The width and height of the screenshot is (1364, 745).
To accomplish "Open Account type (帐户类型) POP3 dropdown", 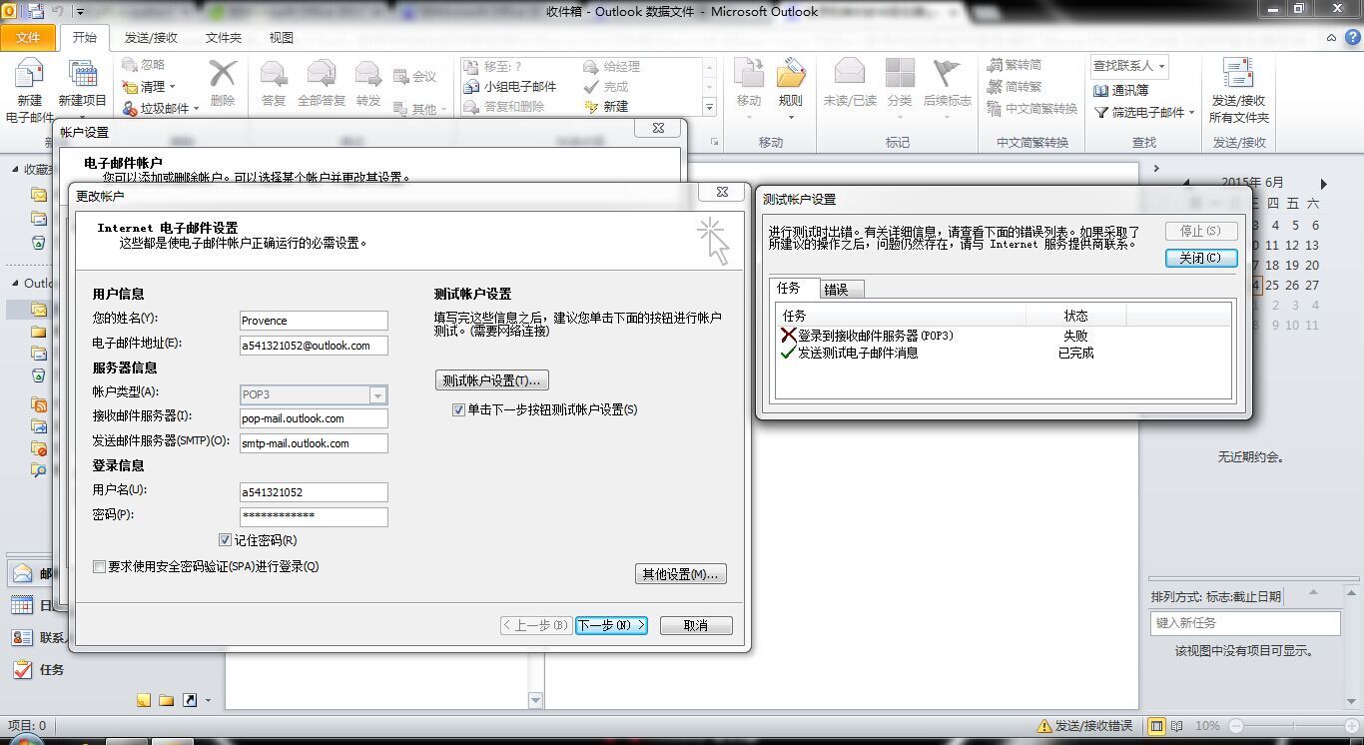I will [377, 395].
